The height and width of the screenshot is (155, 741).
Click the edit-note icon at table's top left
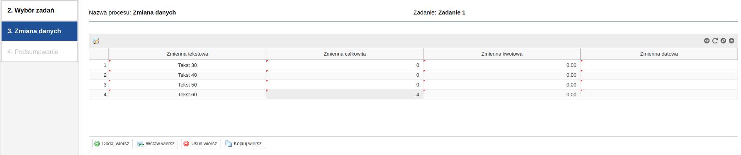pyautogui.click(x=96, y=41)
